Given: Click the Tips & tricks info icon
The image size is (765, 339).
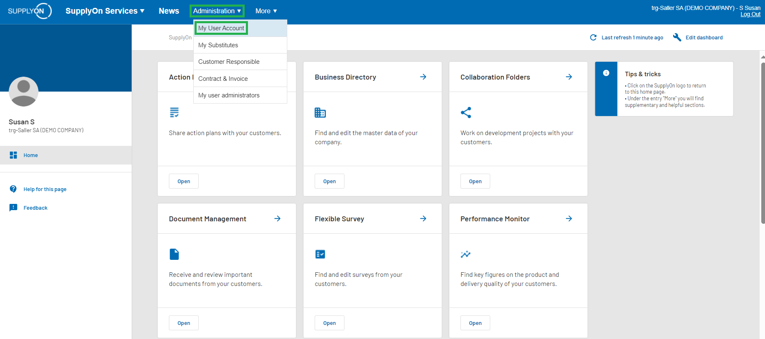Looking at the screenshot, I should click(x=606, y=73).
